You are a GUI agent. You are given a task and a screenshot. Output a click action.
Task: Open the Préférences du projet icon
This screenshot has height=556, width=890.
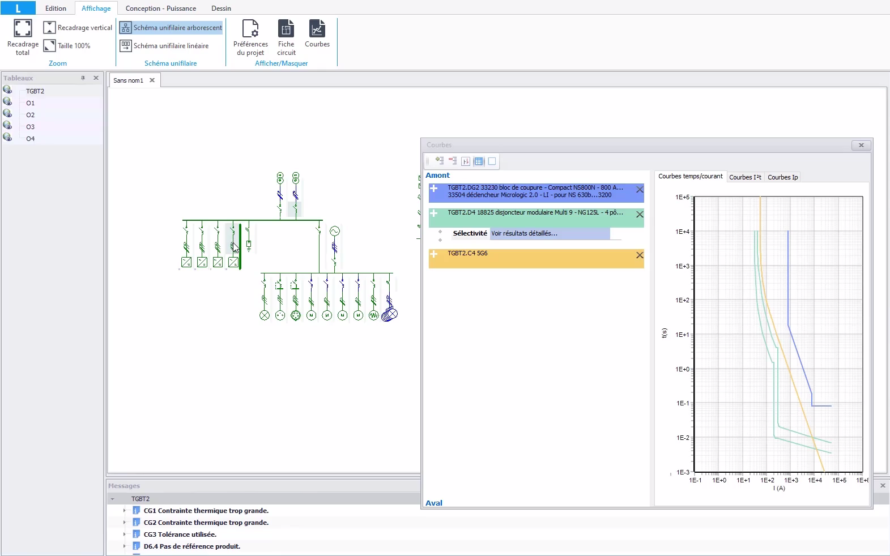click(250, 28)
